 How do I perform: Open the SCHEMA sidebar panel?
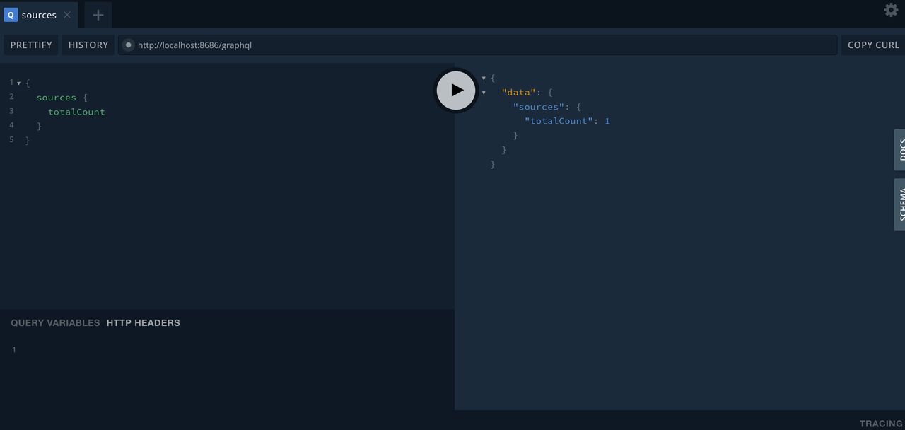(x=900, y=204)
